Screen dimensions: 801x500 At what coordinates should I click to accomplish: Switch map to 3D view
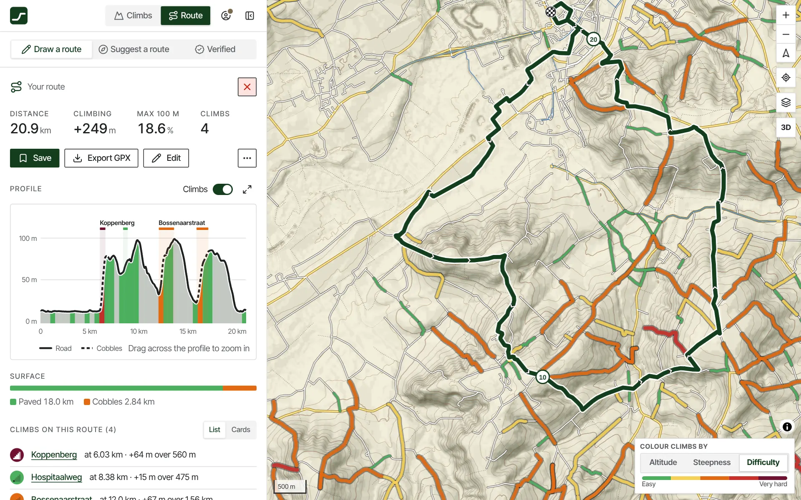pyautogui.click(x=786, y=127)
